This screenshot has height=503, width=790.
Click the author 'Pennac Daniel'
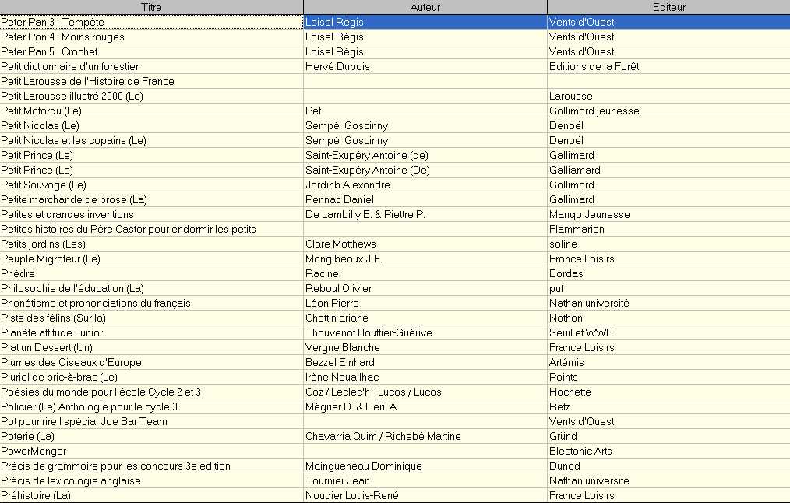340,199
